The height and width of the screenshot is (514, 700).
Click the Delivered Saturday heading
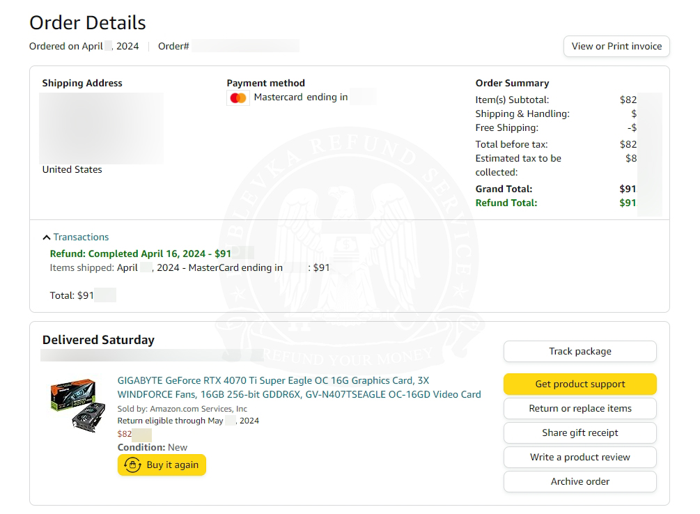coord(98,340)
